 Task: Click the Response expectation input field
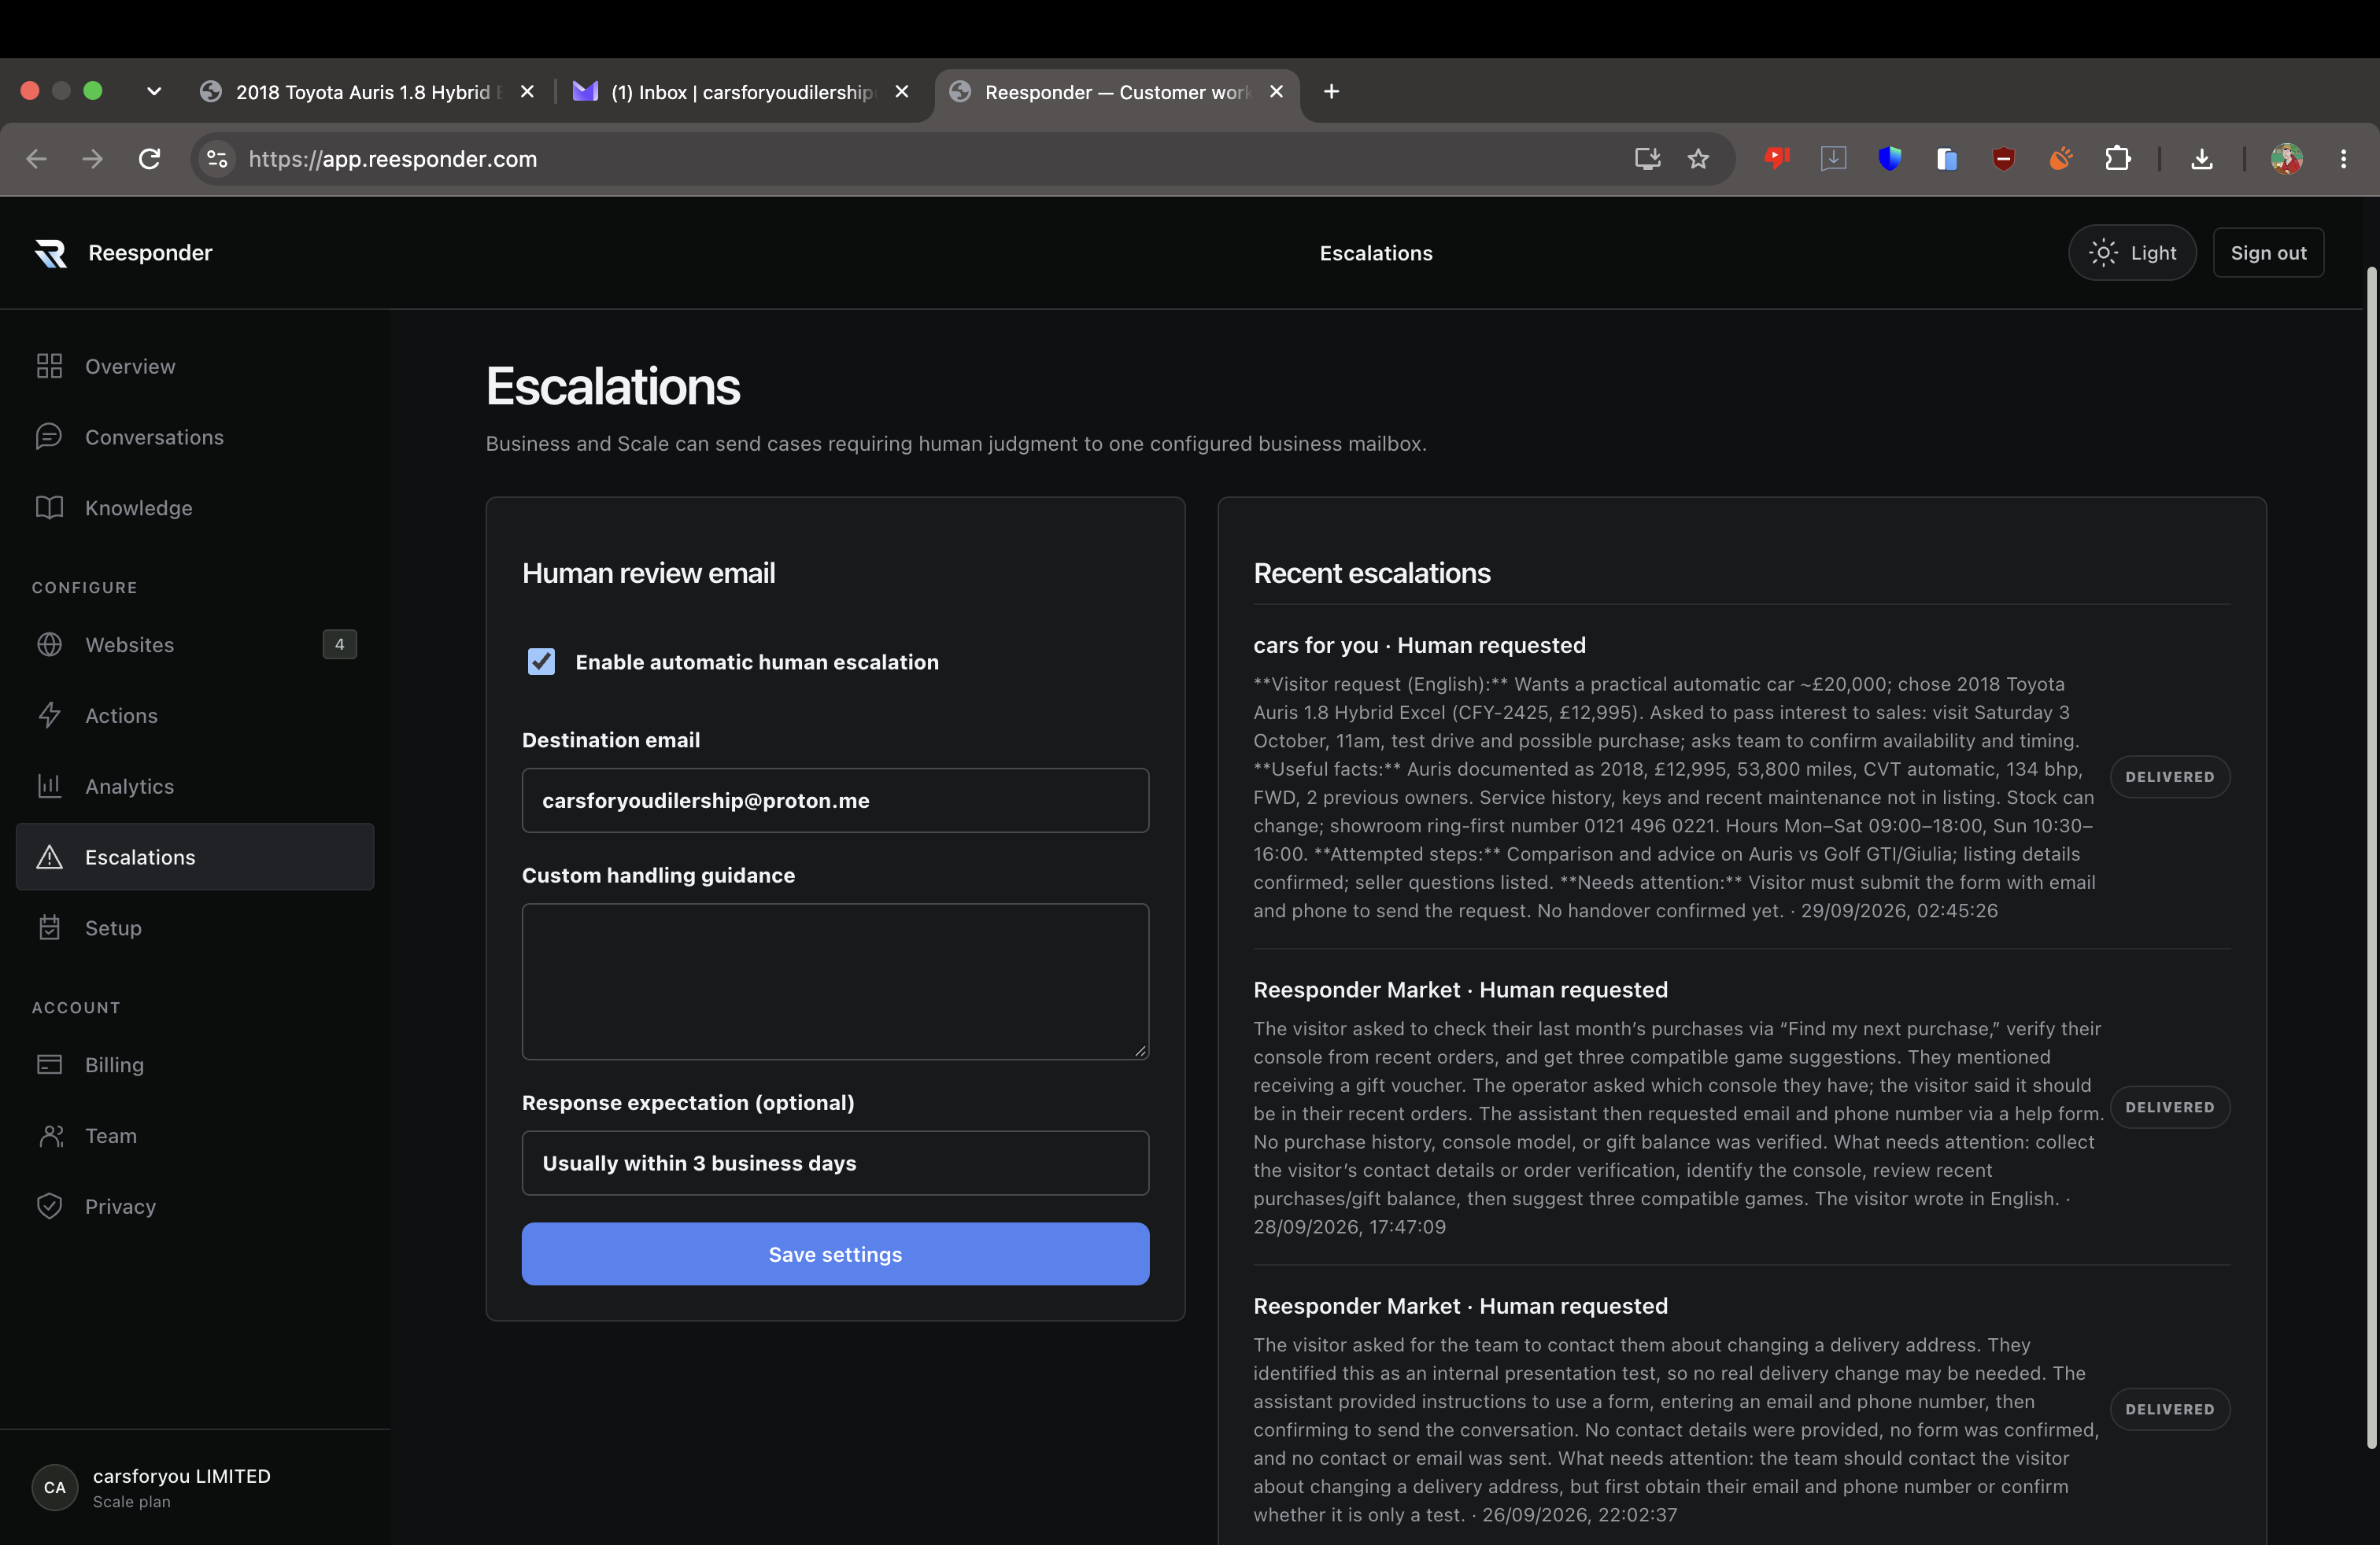click(x=835, y=1163)
